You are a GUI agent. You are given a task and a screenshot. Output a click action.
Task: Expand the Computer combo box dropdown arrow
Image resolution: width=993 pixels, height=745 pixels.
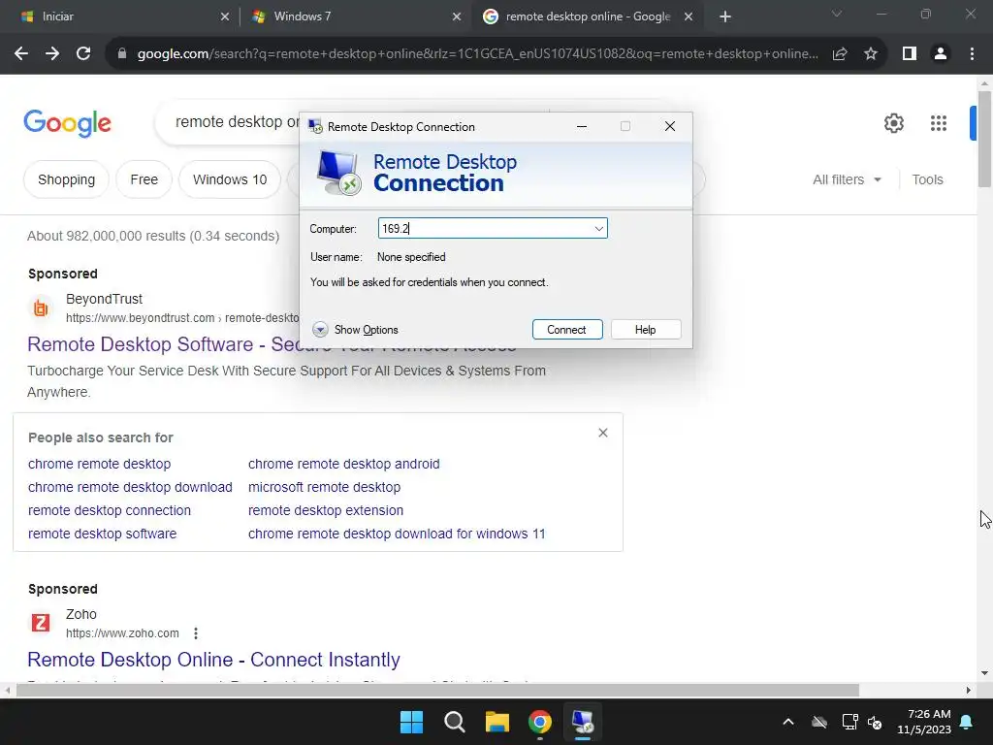[598, 229]
